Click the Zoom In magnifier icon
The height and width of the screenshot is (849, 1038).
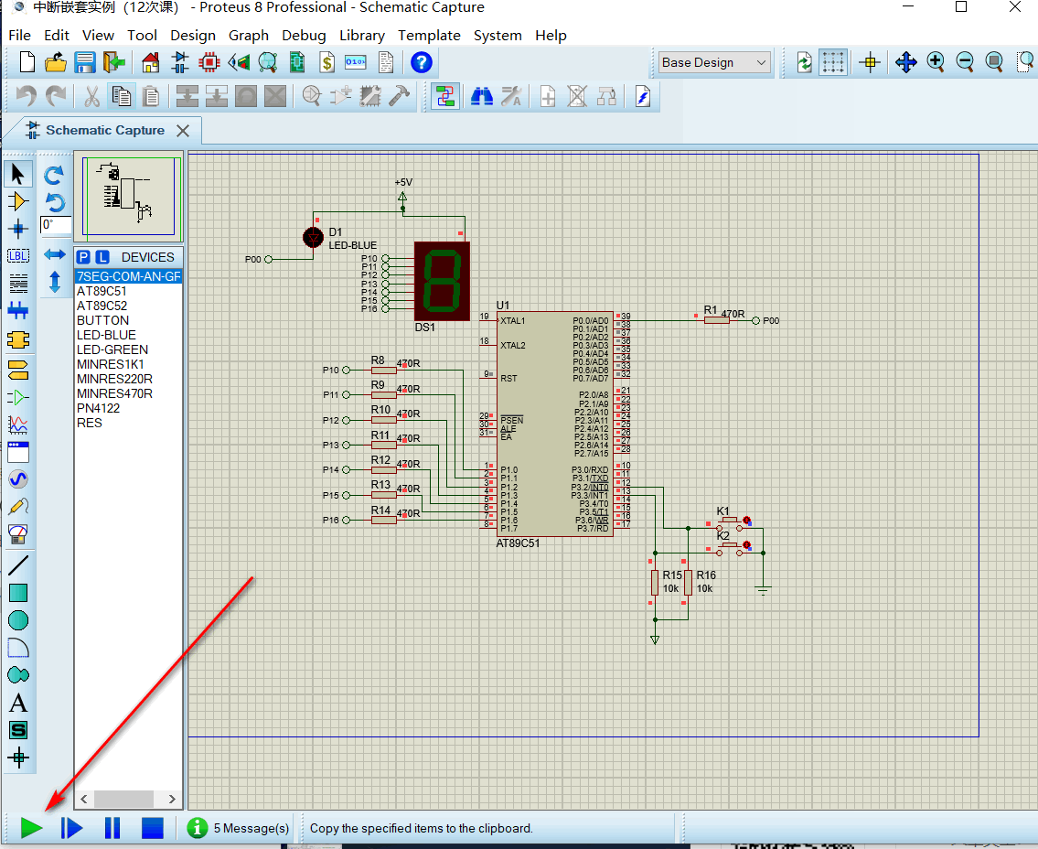tap(936, 62)
